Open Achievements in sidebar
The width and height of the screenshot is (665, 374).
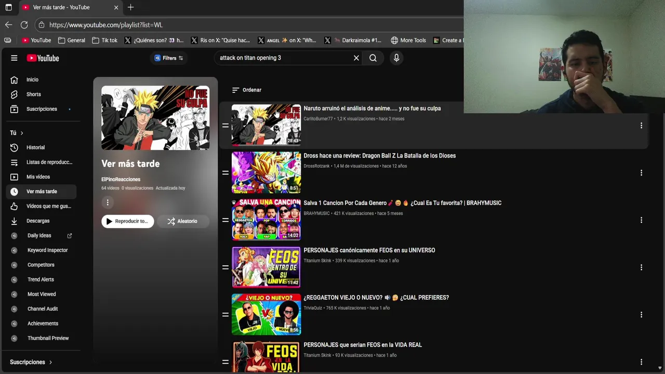42,324
